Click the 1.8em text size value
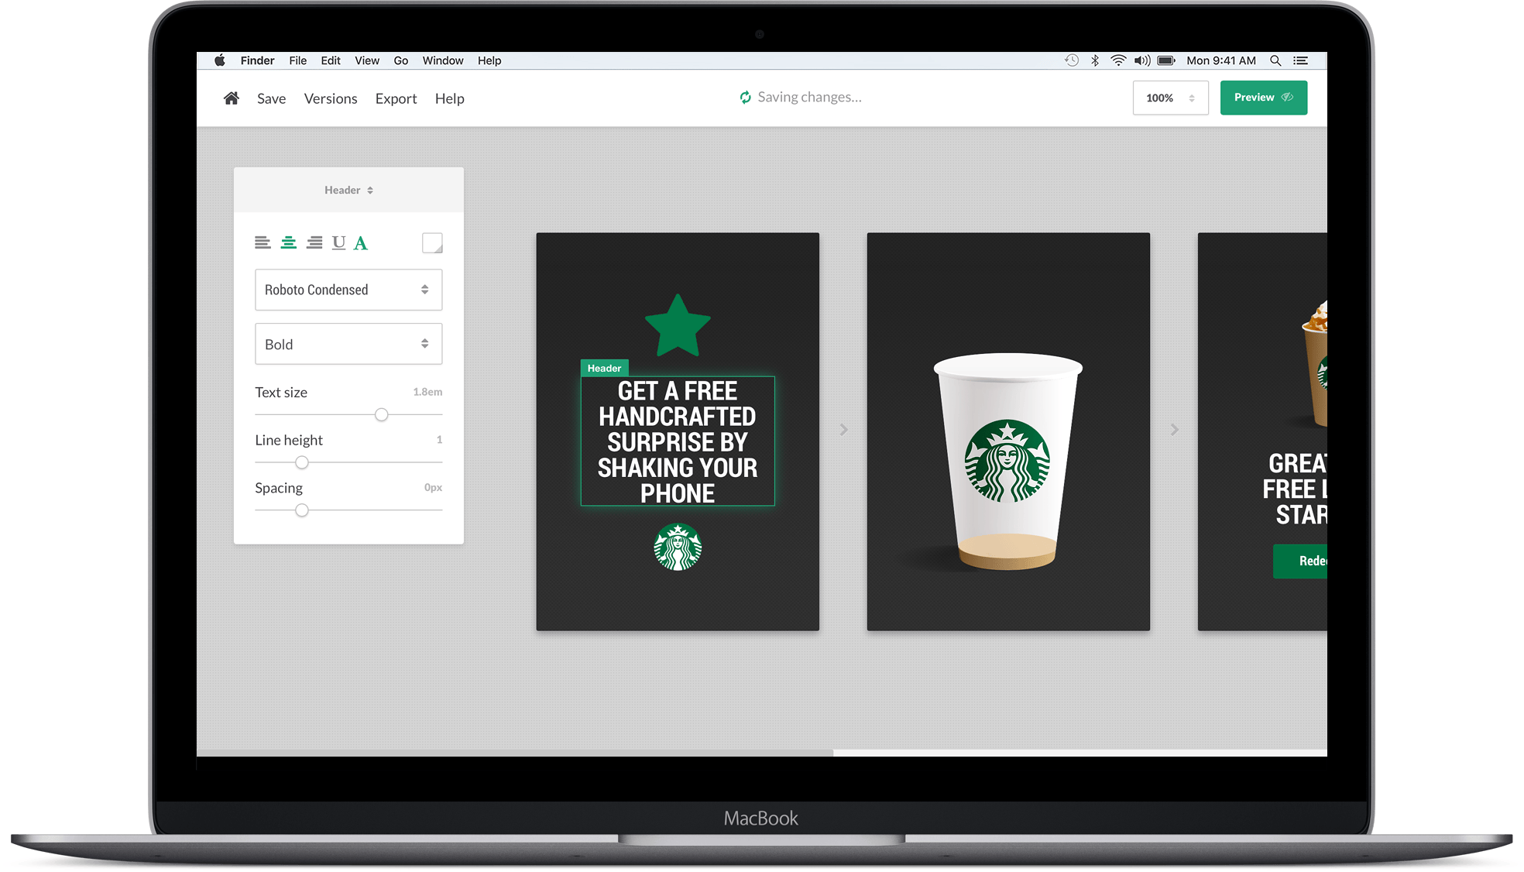Image resolution: width=1524 pixels, height=872 pixels. click(427, 392)
